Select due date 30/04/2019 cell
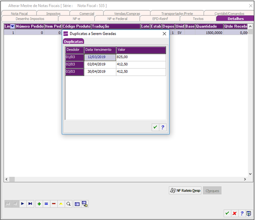Screen dimensions: 255x220 pyautogui.click(x=100, y=72)
